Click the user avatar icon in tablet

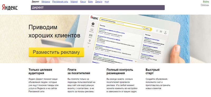coord(165,32)
